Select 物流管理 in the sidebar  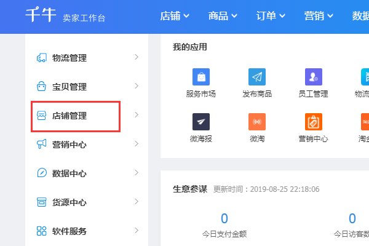(69, 58)
